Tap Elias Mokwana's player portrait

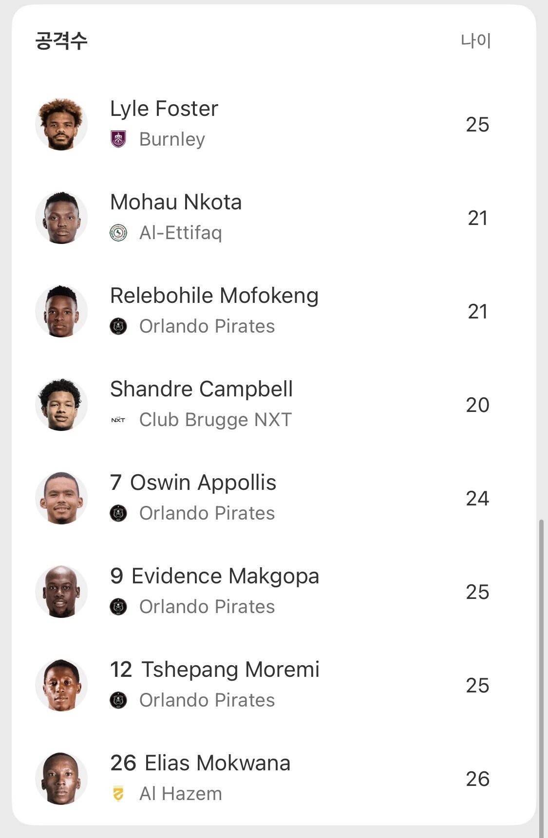click(61, 779)
